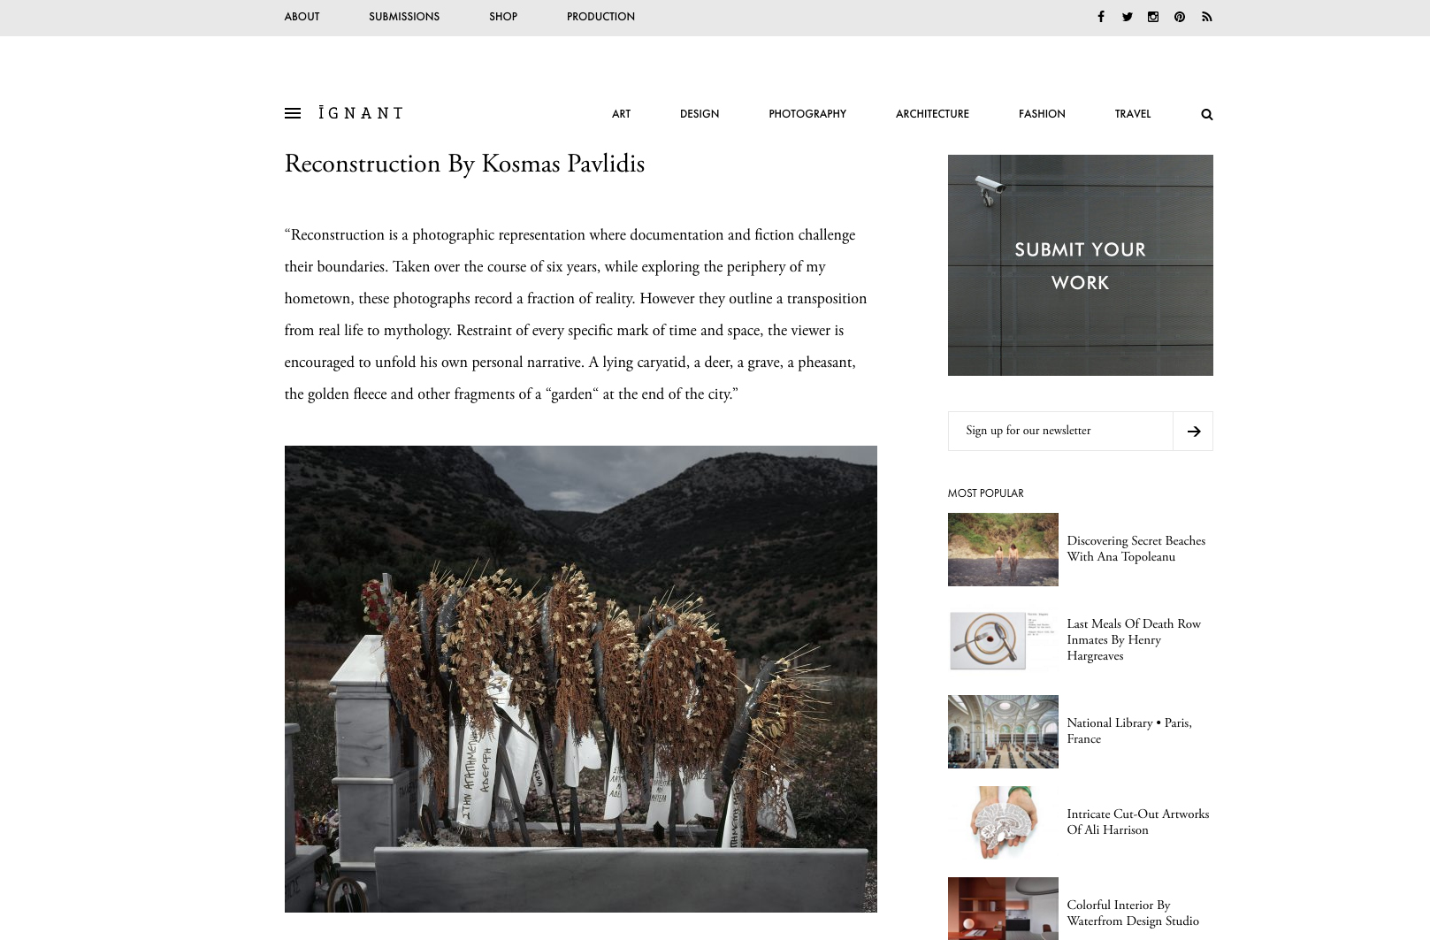
Task: Open the RSS feed icon
Action: click(x=1206, y=17)
